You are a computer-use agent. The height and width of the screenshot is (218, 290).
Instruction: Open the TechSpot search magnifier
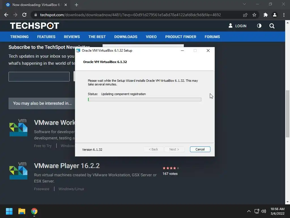point(272,26)
